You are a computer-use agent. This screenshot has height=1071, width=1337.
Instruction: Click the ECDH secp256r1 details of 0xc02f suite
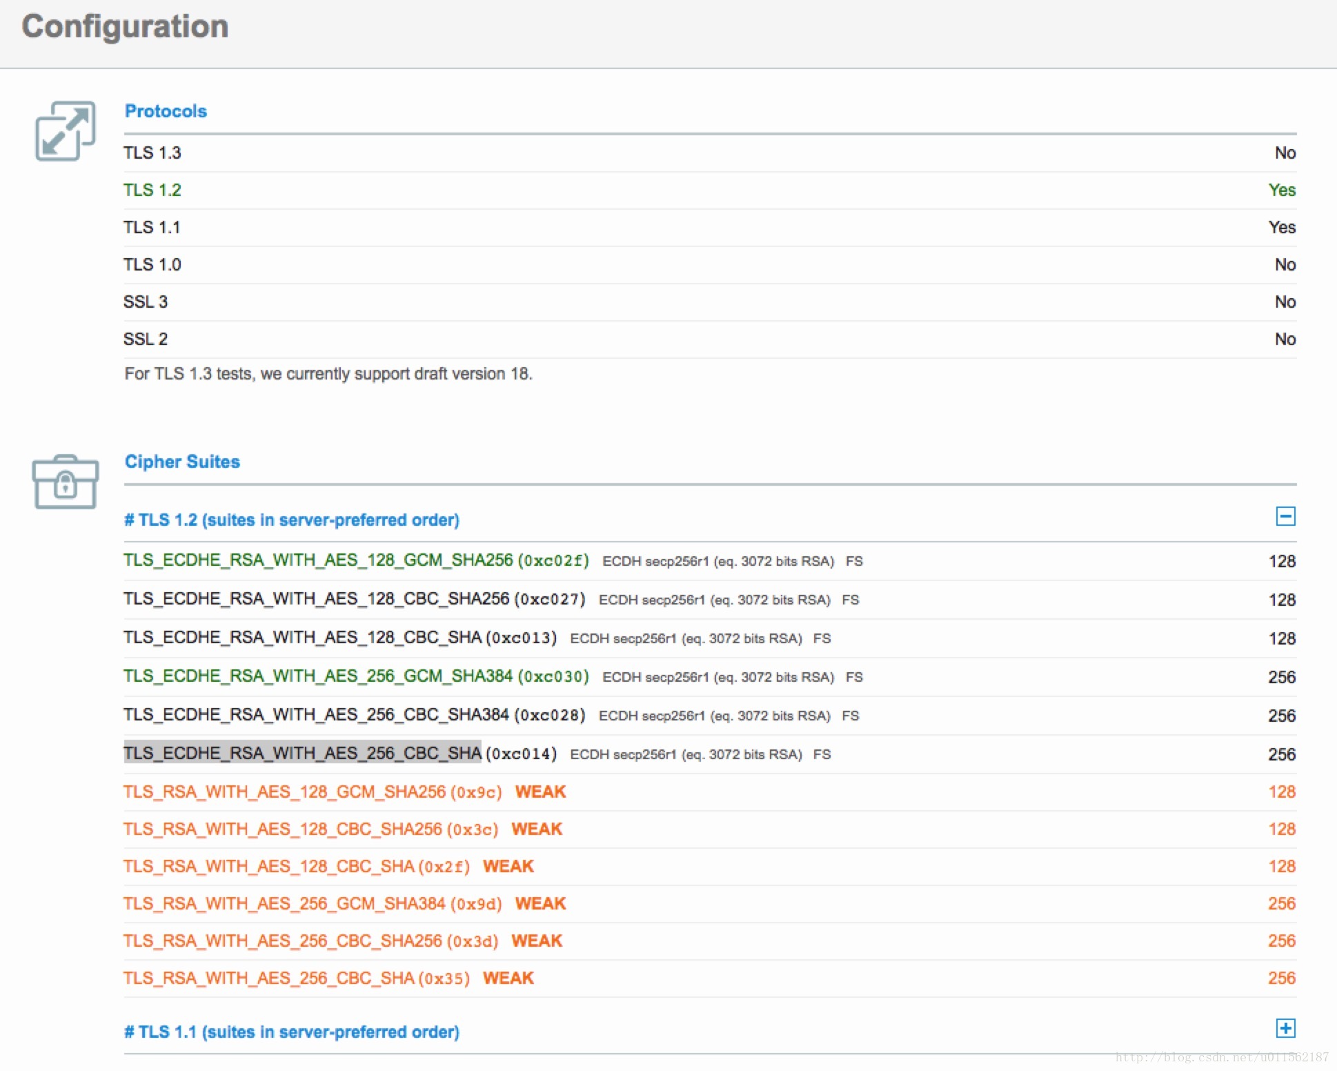[718, 562]
